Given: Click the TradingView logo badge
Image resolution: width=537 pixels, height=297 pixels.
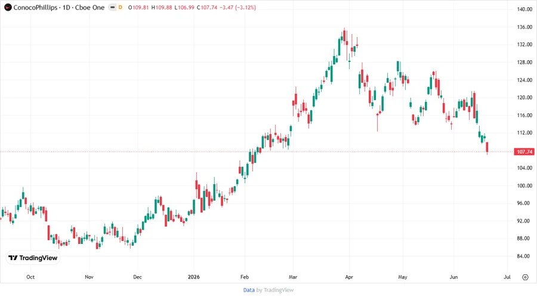Looking at the screenshot, I should coord(33,258).
